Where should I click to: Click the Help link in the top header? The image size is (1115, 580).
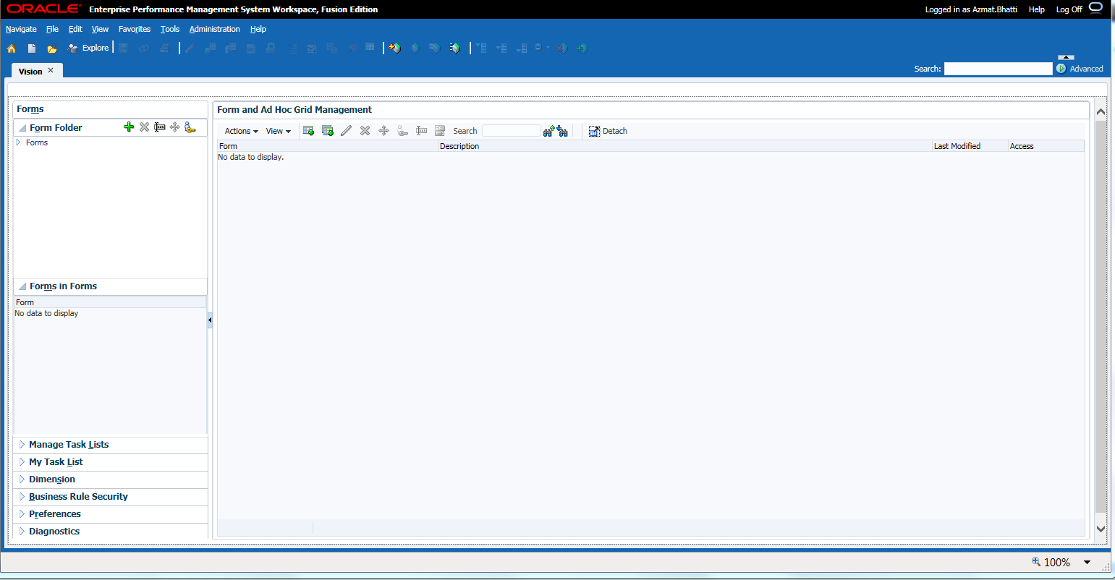(1037, 9)
